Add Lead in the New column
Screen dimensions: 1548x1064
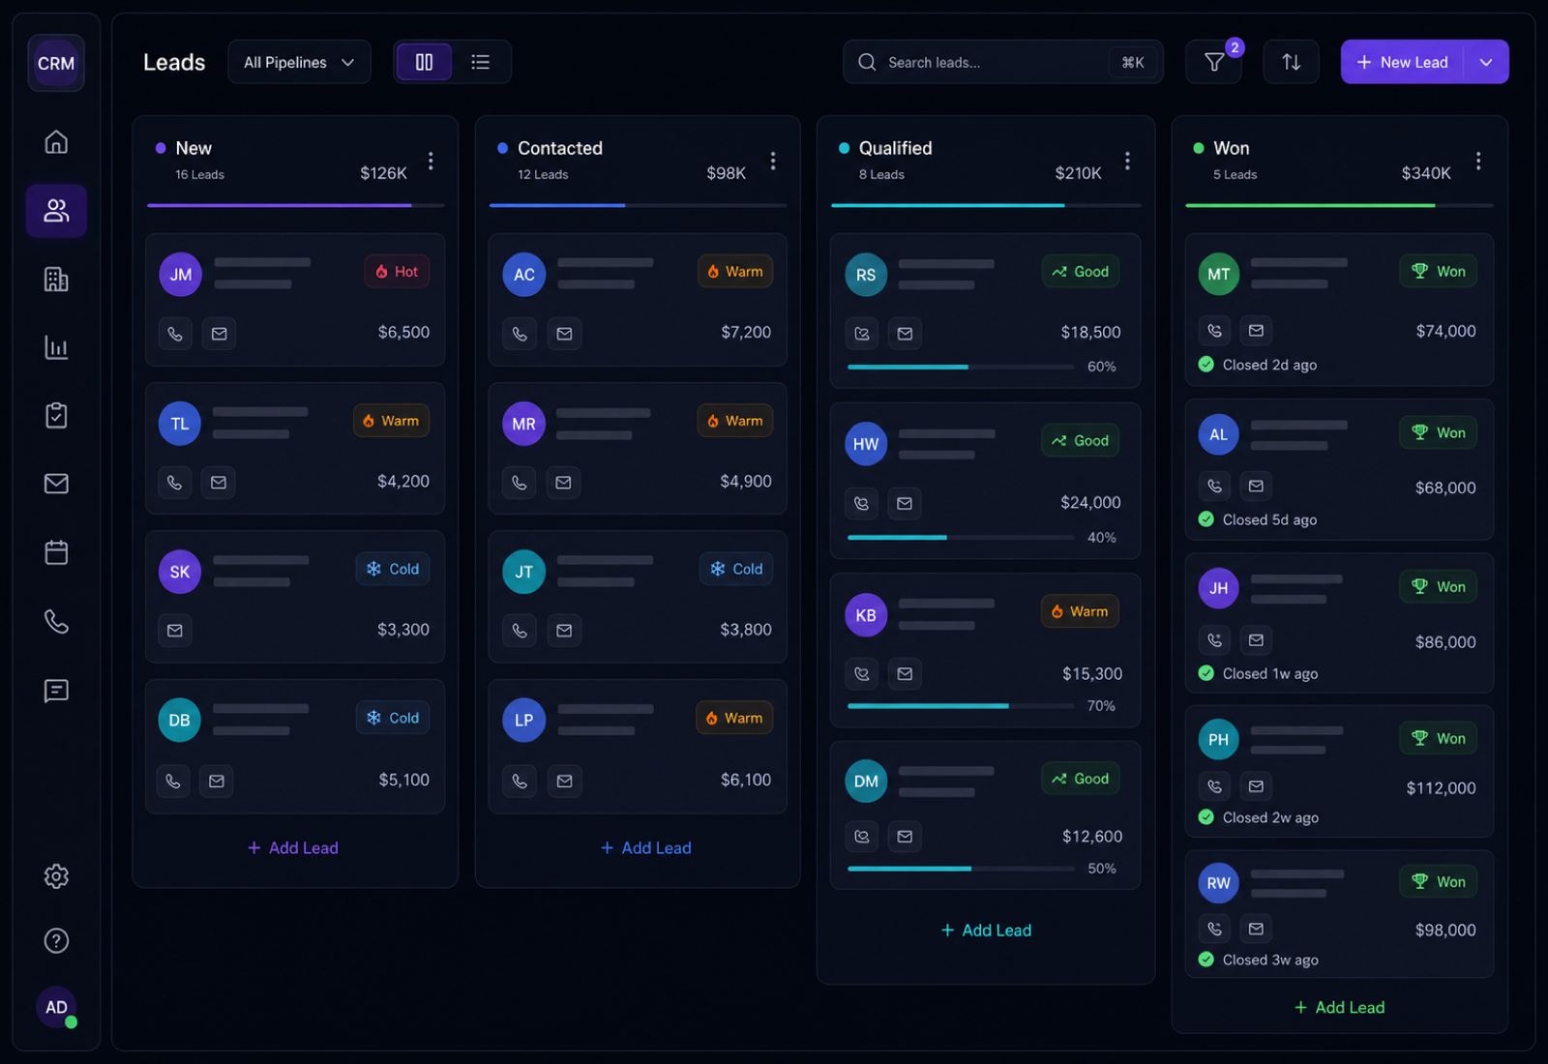click(x=293, y=847)
